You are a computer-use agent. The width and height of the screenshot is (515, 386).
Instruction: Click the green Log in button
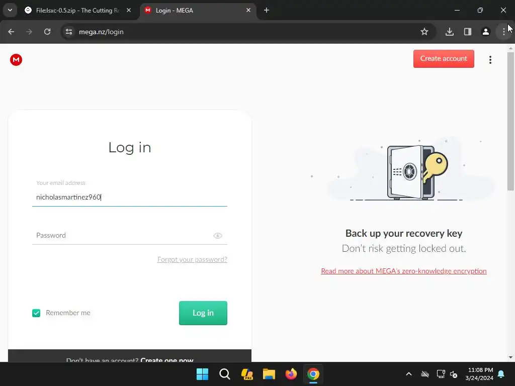203,313
